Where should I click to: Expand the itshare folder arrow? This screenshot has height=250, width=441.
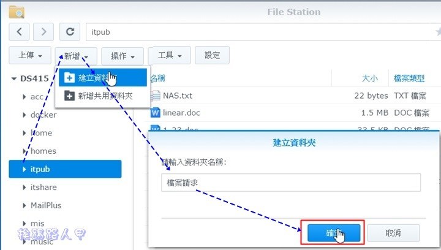[24, 187]
